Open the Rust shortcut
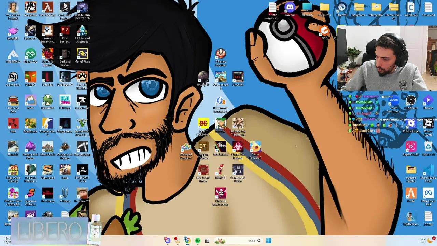Screen dimensions: 437x246 pyautogui.click(x=13, y=126)
